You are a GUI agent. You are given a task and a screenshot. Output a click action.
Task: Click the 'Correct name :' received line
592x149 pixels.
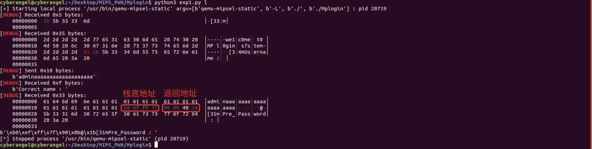pyautogui.click(x=35, y=89)
